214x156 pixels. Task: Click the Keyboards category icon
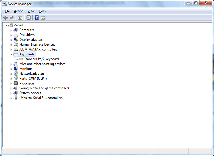tap(16, 54)
